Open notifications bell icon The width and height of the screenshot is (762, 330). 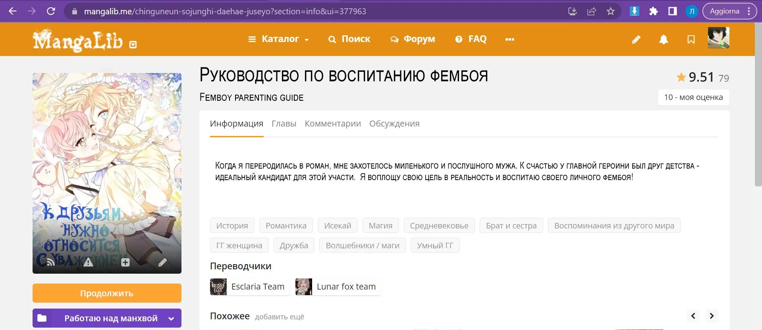tap(664, 39)
